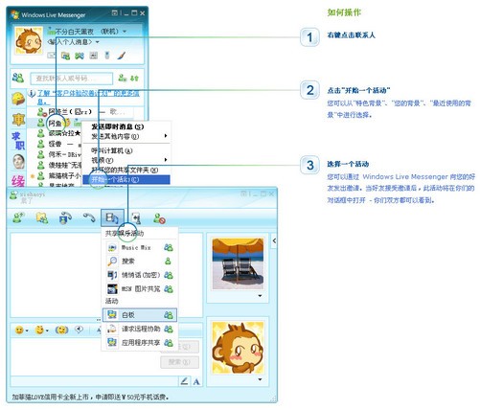480x410 pixels.
Task: Open the face portrait tab in left sidebar
Action: tap(18, 161)
